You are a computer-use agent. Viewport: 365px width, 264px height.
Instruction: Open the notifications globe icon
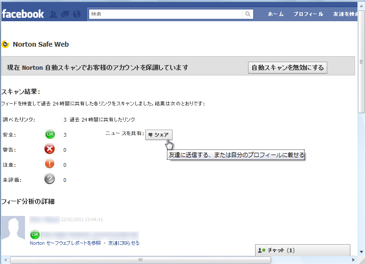[77, 14]
